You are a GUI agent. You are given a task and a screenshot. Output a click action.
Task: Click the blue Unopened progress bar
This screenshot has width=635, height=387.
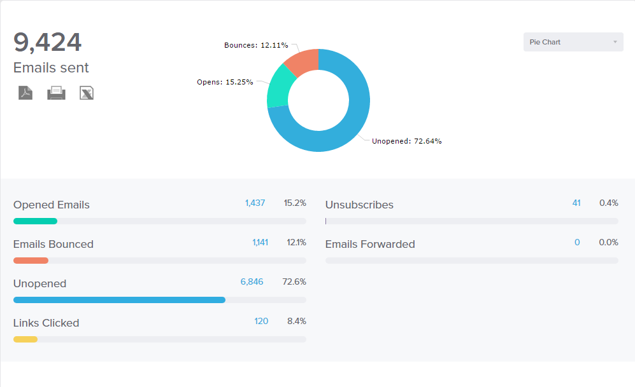pyautogui.click(x=118, y=299)
